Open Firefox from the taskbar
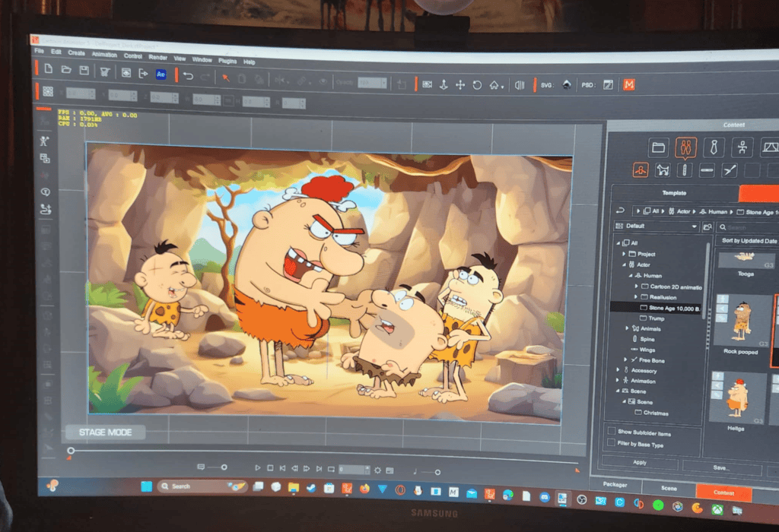The image size is (779, 532). [364, 489]
